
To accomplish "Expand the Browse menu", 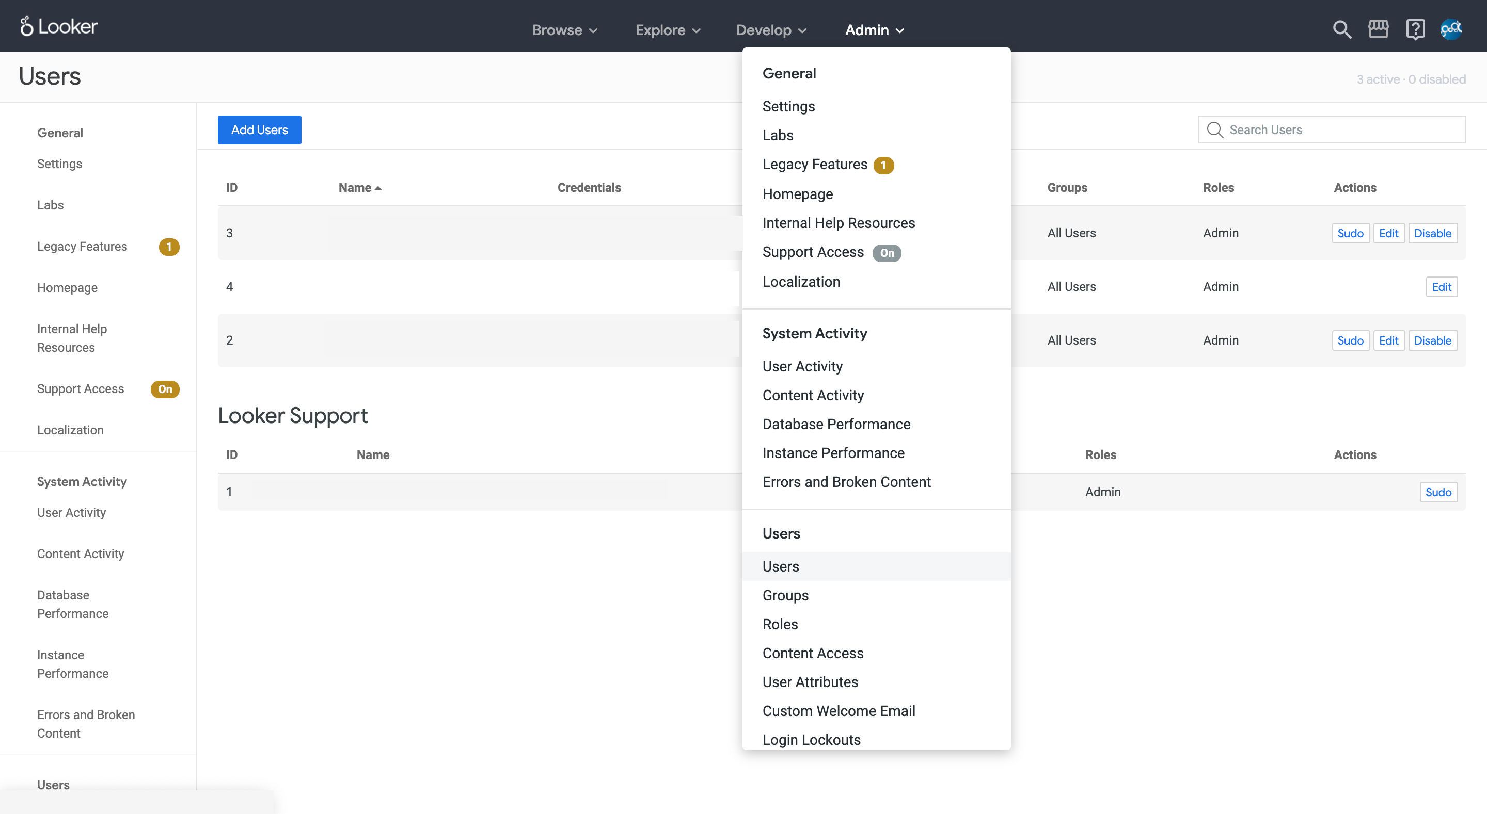I will pos(564,30).
